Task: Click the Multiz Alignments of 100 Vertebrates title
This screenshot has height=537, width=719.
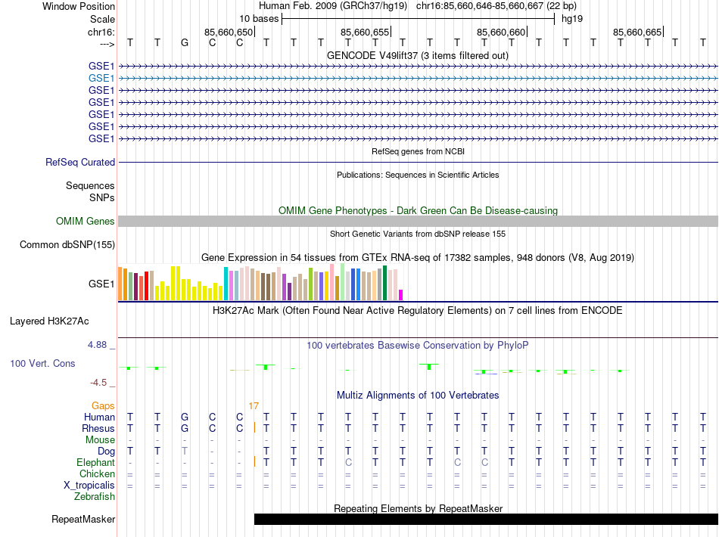Action: [x=417, y=395]
